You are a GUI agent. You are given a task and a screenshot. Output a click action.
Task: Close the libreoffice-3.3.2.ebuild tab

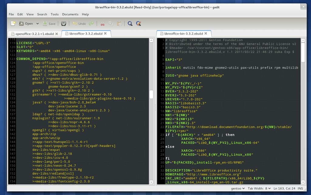tap(105, 33)
